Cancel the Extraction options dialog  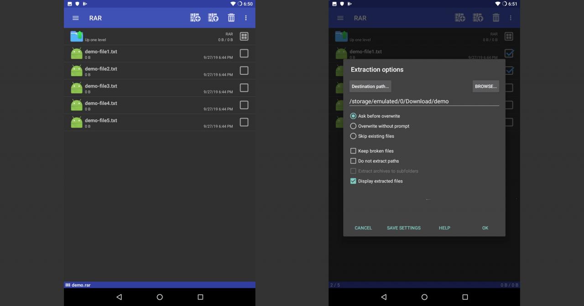coord(363,228)
